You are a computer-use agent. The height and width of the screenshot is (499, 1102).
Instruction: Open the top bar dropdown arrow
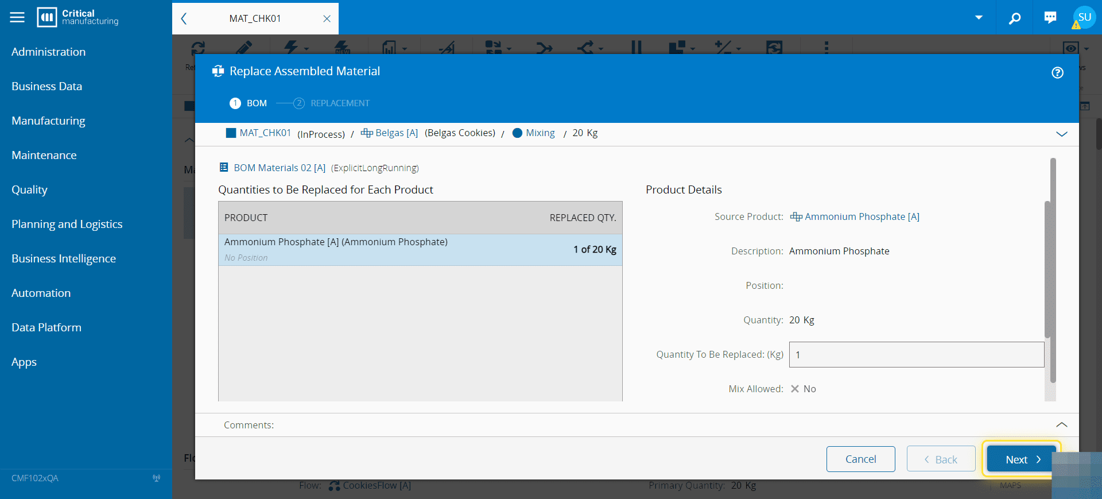click(x=979, y=18)
